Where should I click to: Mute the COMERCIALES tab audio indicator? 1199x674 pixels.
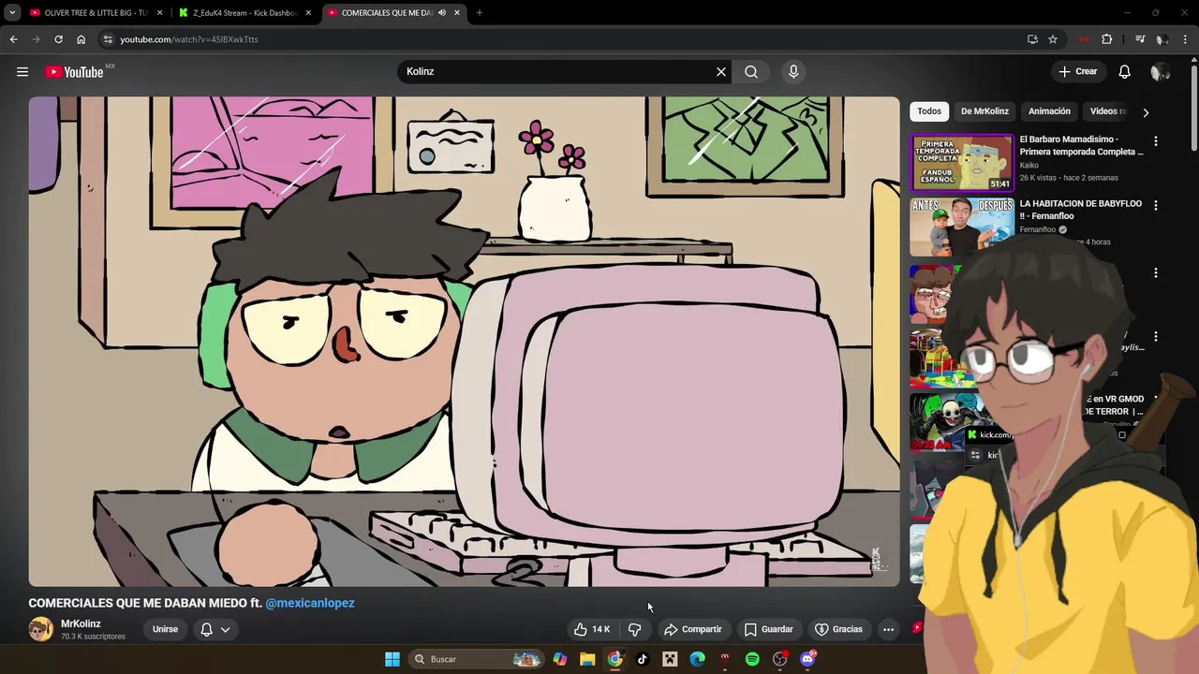pyautogui.click(x=442, y=13)
